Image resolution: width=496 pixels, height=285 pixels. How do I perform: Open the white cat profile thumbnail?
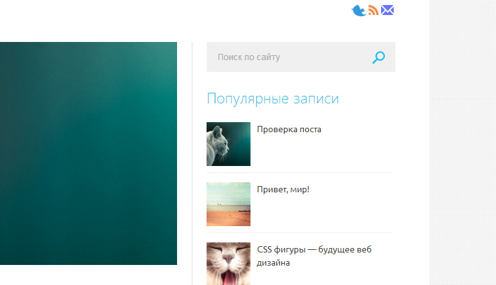coord(229,144)
